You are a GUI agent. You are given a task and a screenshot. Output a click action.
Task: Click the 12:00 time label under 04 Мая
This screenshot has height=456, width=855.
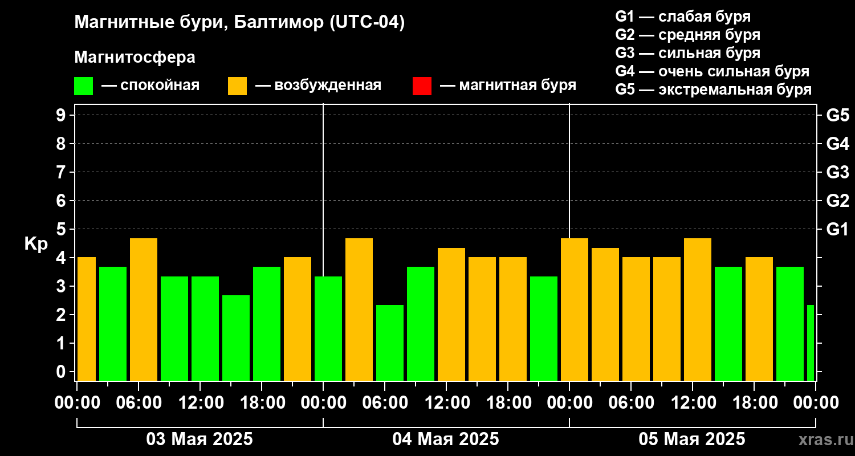pyautogui.click(x=446, y=403)
